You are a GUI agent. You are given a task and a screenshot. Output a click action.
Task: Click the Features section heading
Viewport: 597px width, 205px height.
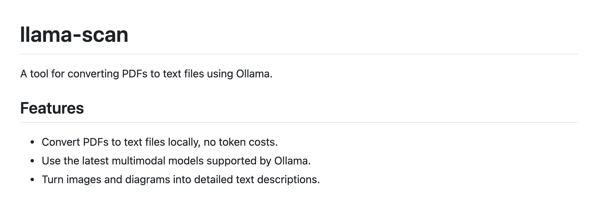pos(52,108)
